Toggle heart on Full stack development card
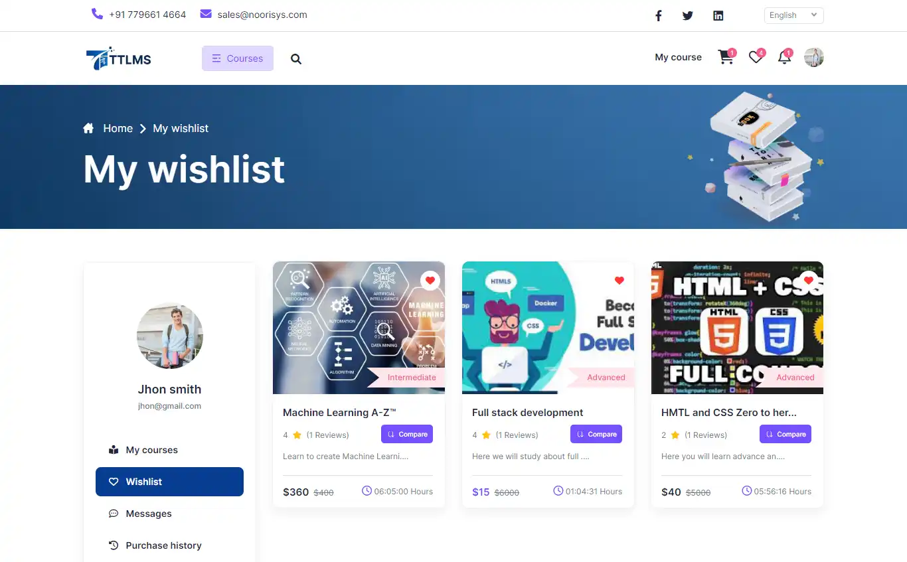The height and width of the screenshot is (562, 907). click(619, 281)
